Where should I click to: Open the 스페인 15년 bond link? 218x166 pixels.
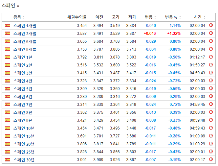coord(24,136)
